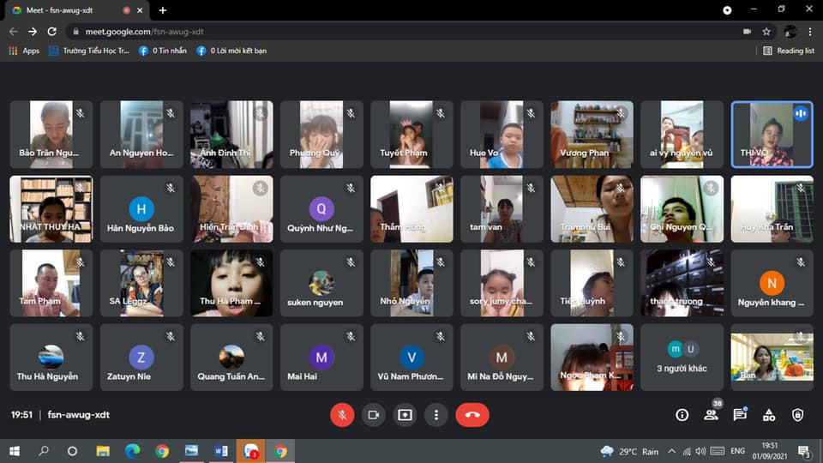Open volume control in system tray
This screenshot has width=823, height=463.
(x=700, y=452)
